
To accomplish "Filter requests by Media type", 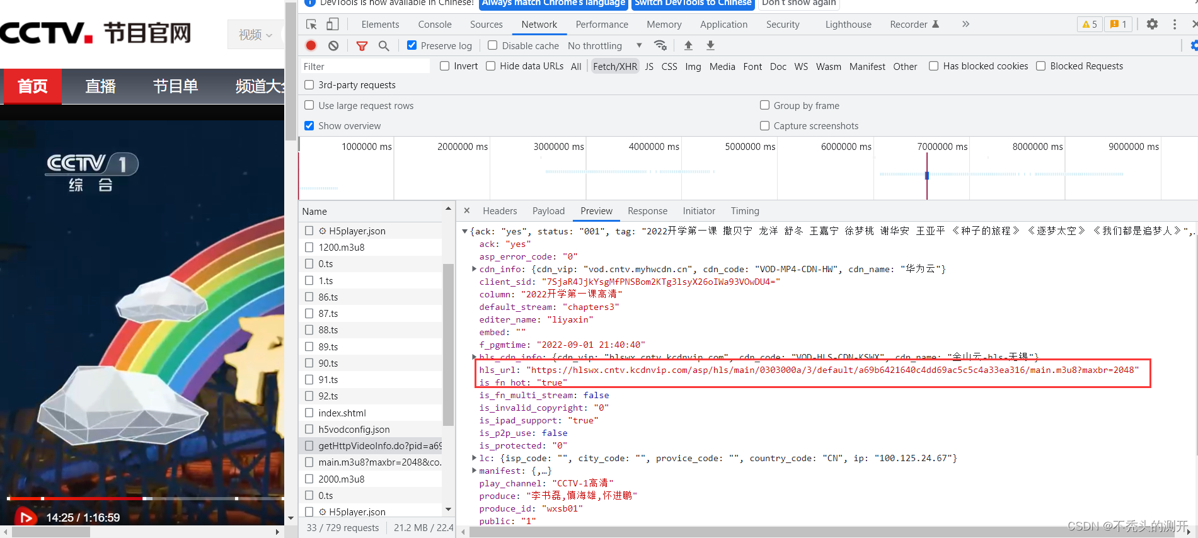I will [722, 66].
